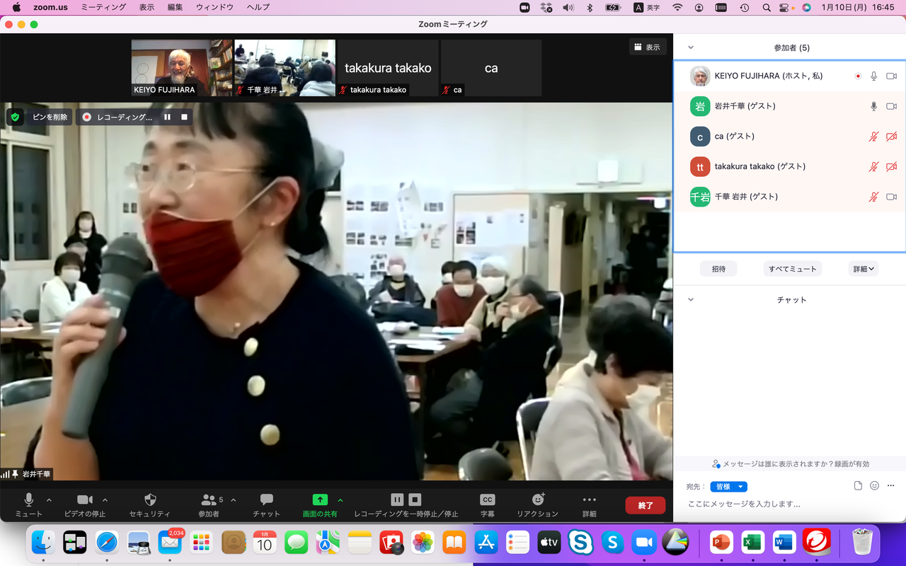Viewport: 906px width, 566px height.
Task: Collapse the チャット panel chevron
Action: tap(691, 299)
